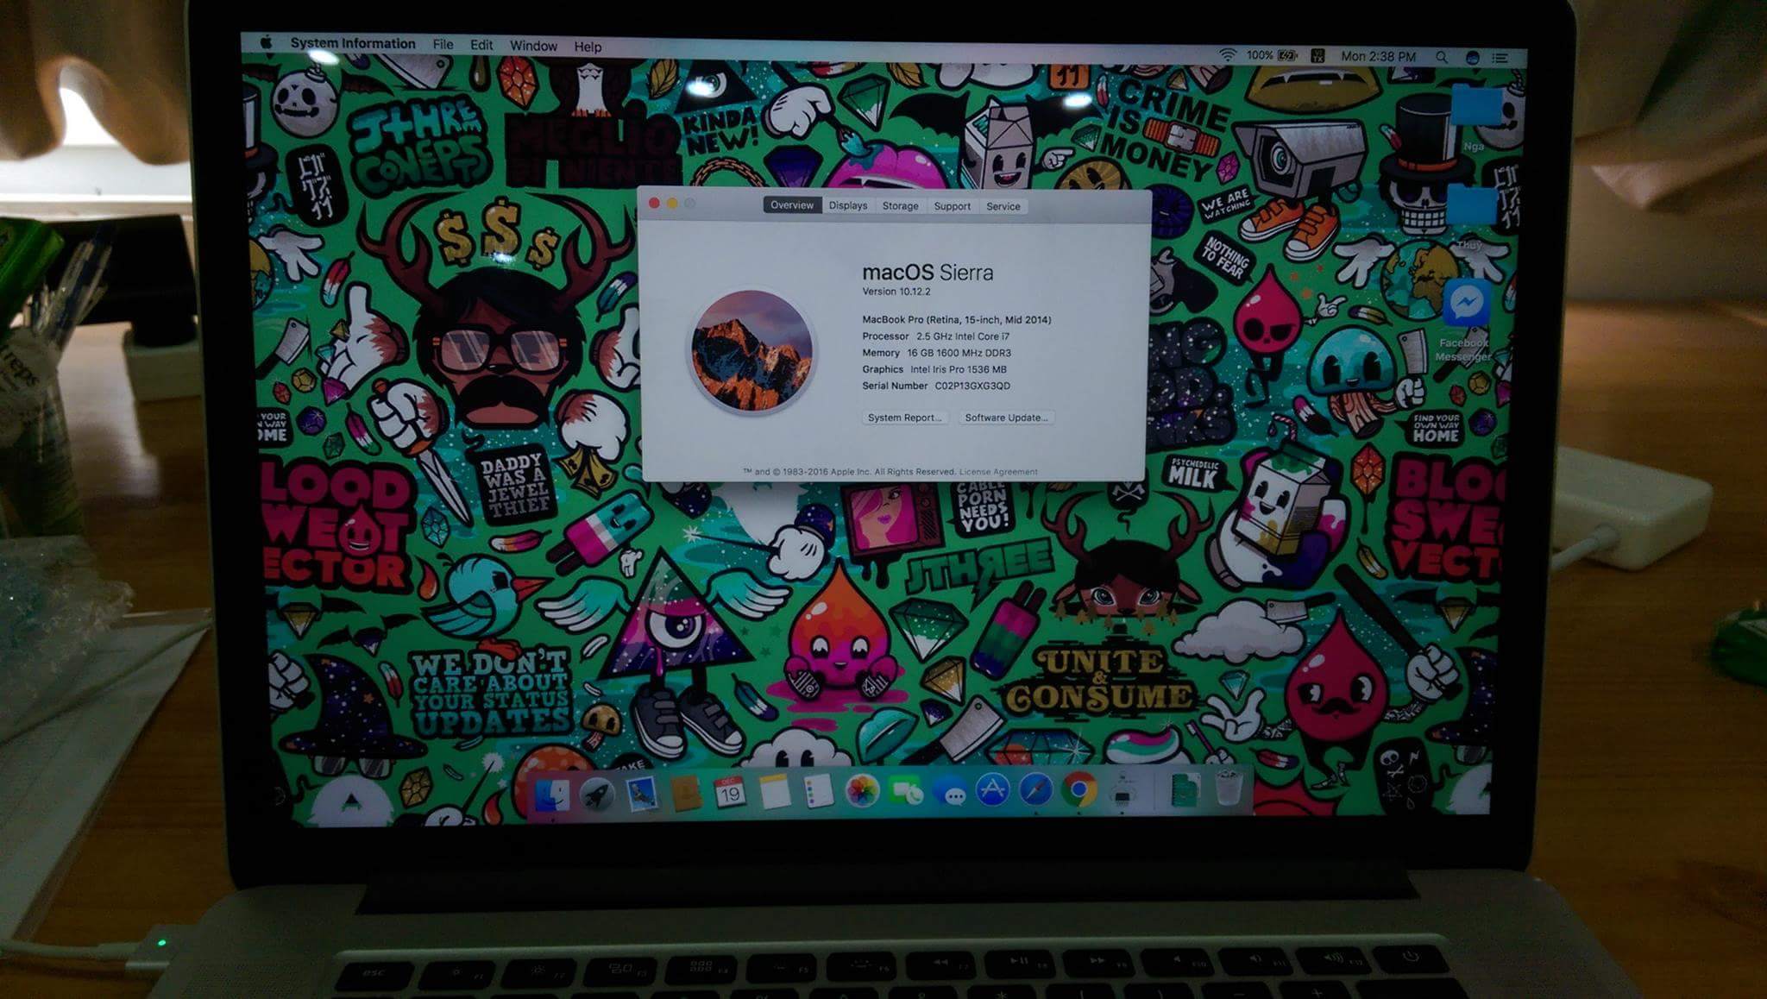
Task: Close the About This Mac window
Action: (654, 203)
